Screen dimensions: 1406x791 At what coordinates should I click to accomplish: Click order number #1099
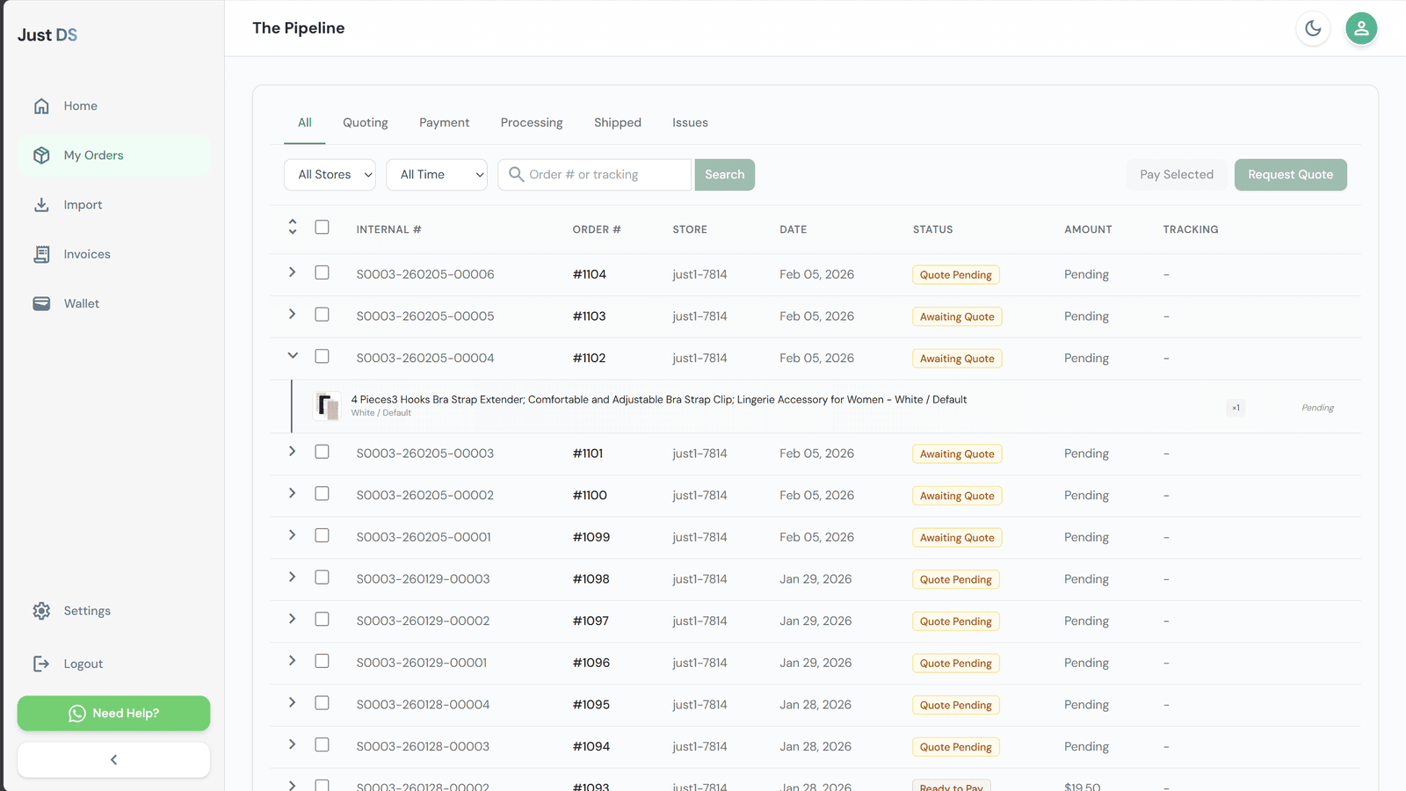pyautogui.click(x=591, y=537)
